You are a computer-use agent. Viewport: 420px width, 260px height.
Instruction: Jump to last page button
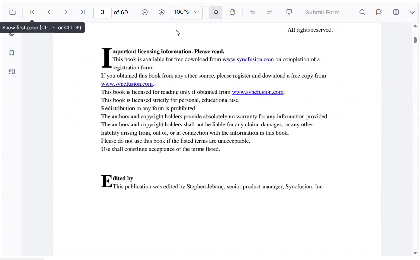tap(83, 12)
